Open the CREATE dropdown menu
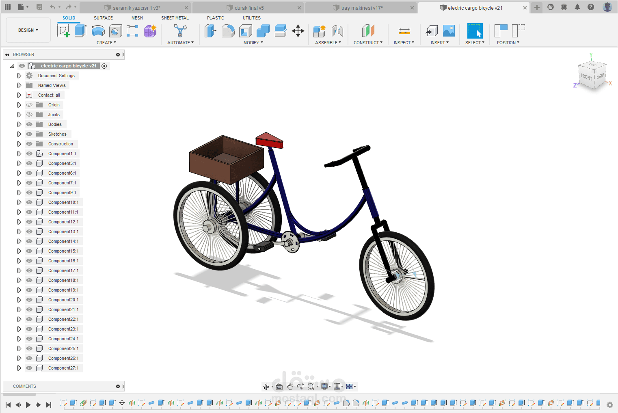This screenshot has height=413, width=618. click(106, 43)
